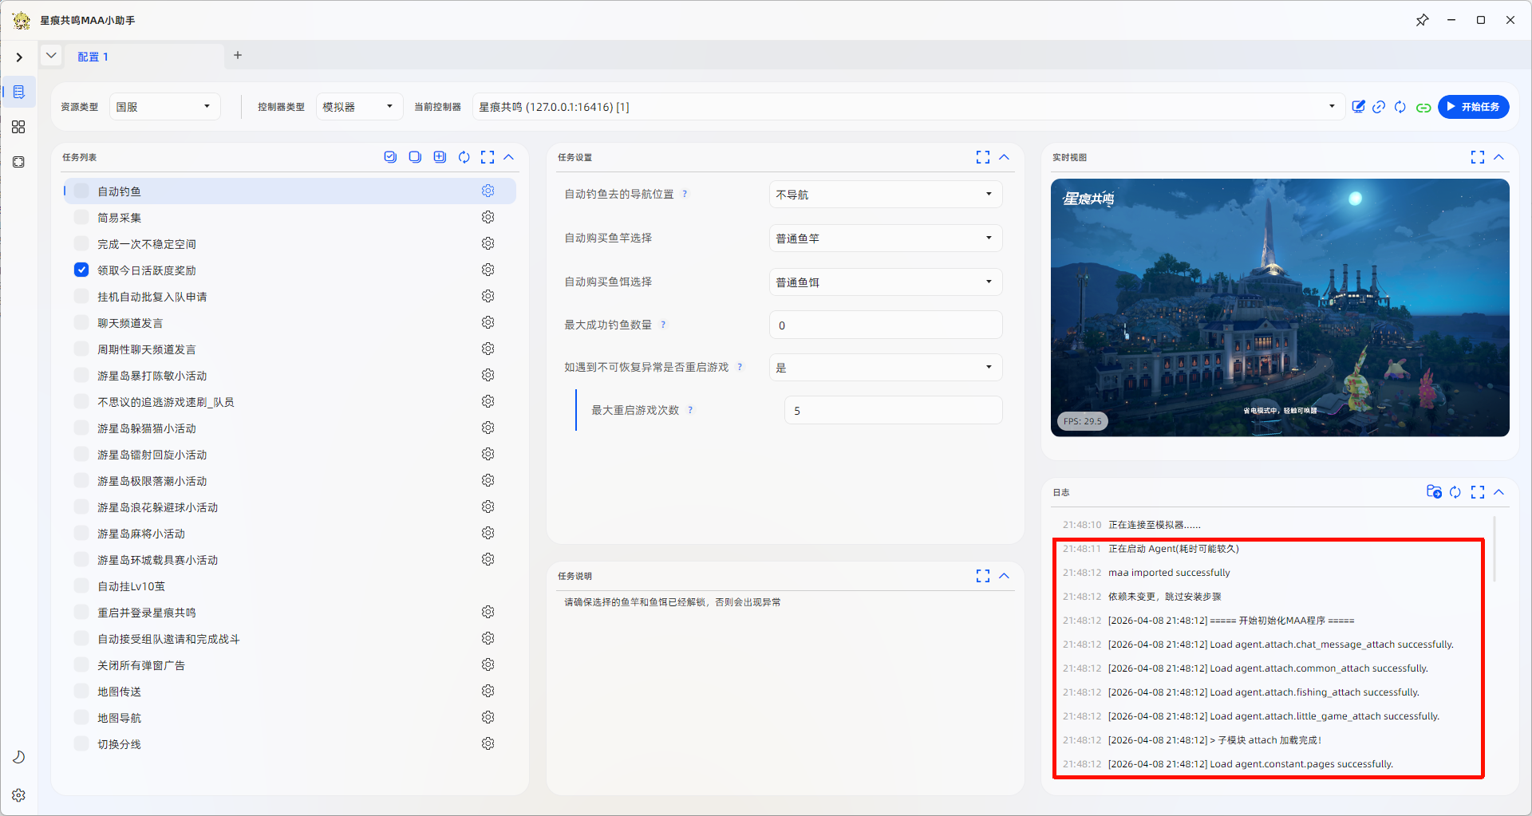Toggle dark mode moon icon
This screenshot has height=816, width=1532.
coord(19,757)
